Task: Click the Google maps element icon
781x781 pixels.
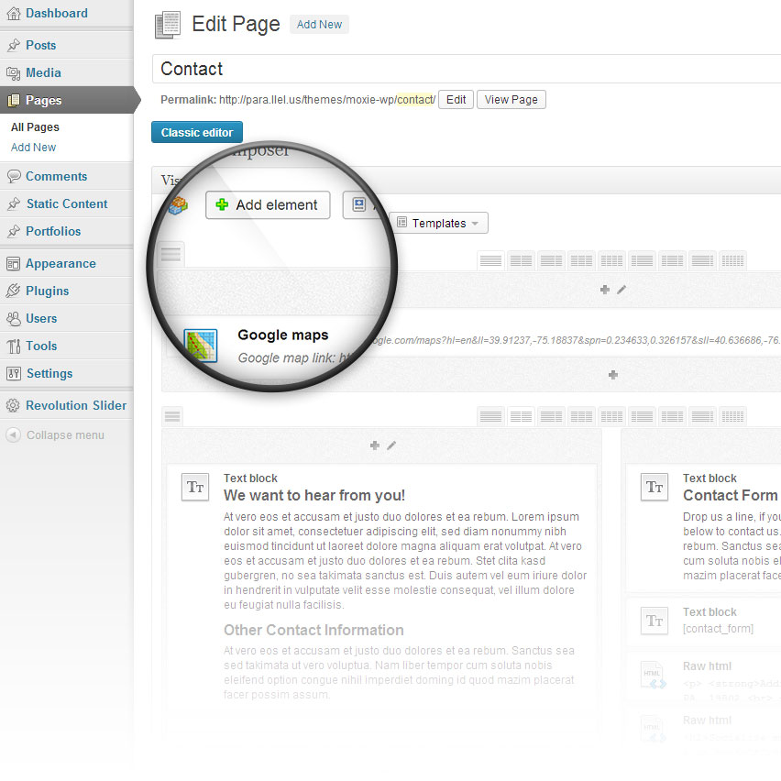Action: tap(200, 346)
